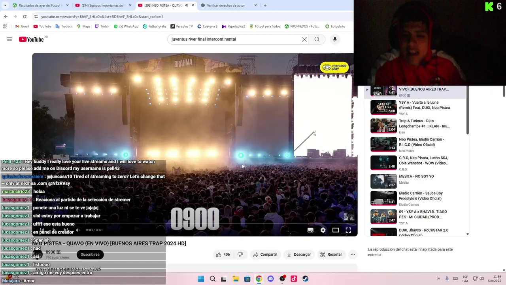
Task: Open the Traducir bookmark
Action: coord(64,27)
